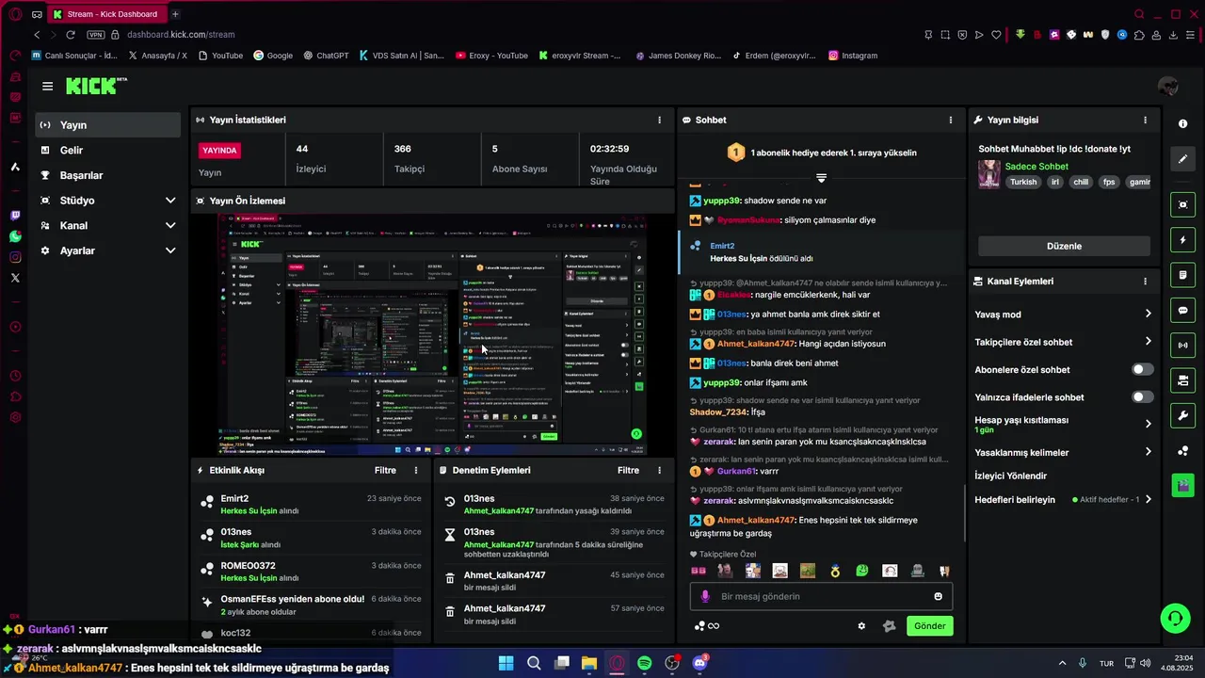
Task: Open Filtre in Denetim Eylemleri panel
Action: tap(628, 470)
